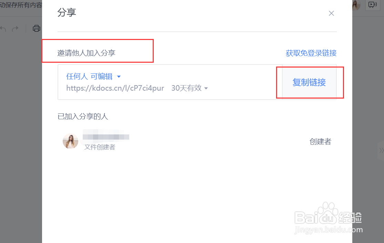Click the 邀请他人加入分享 heading
The width and height of the screenshot is (384, 243).
coord(86,53)
